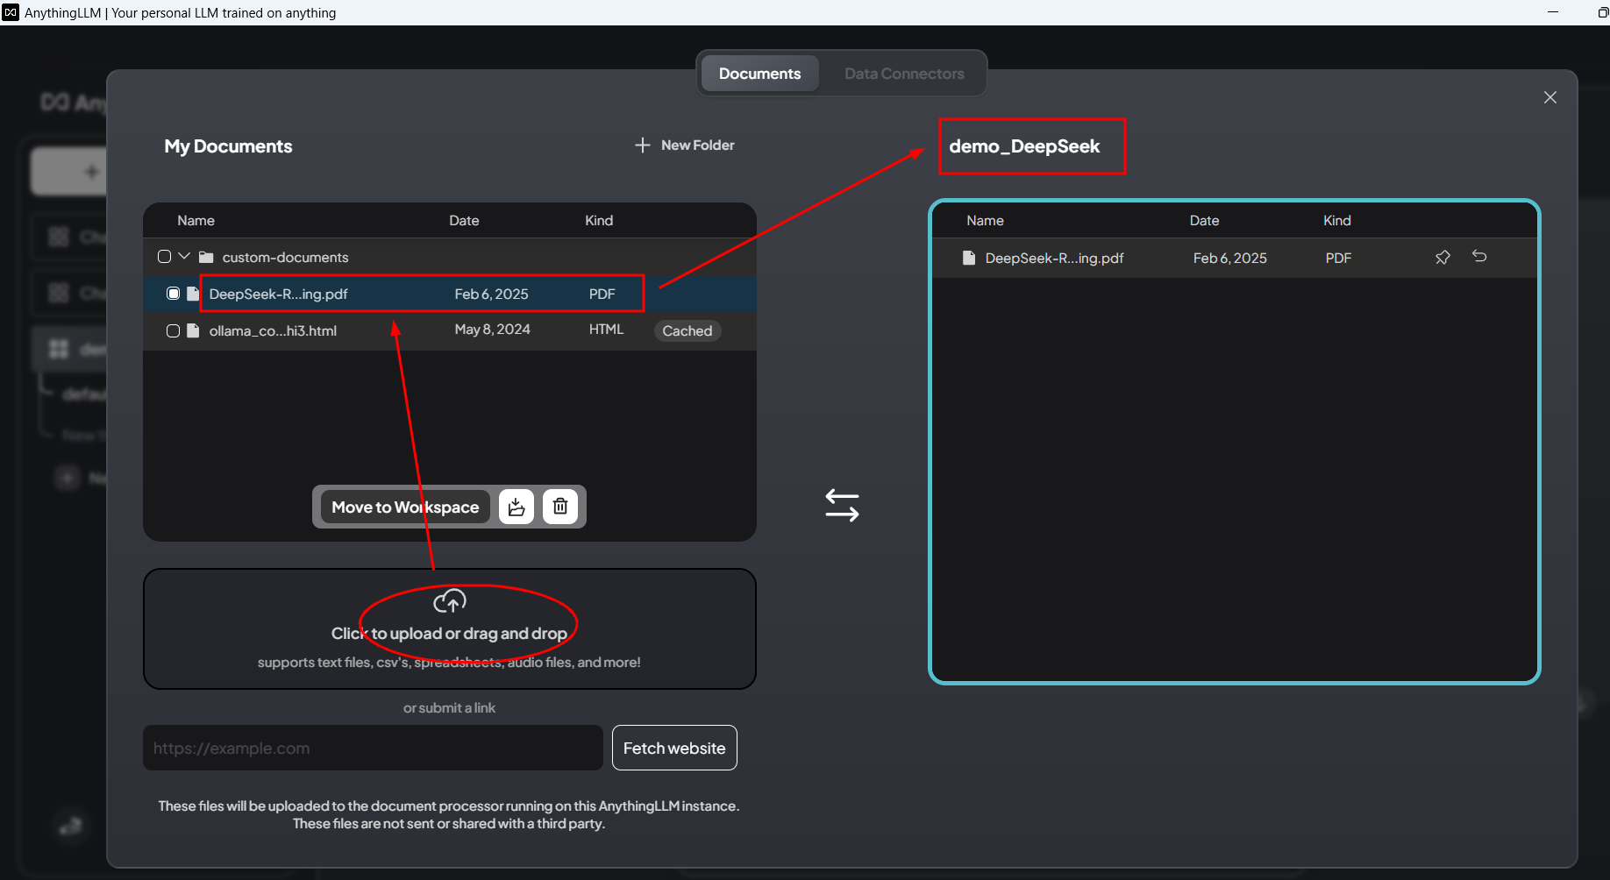Click the file icon of ollama_co...hi3.html

(193, 330)
